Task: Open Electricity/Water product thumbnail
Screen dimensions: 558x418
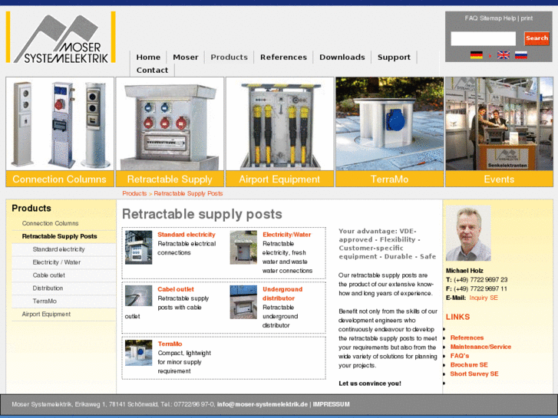Action: tap(243, 247)
